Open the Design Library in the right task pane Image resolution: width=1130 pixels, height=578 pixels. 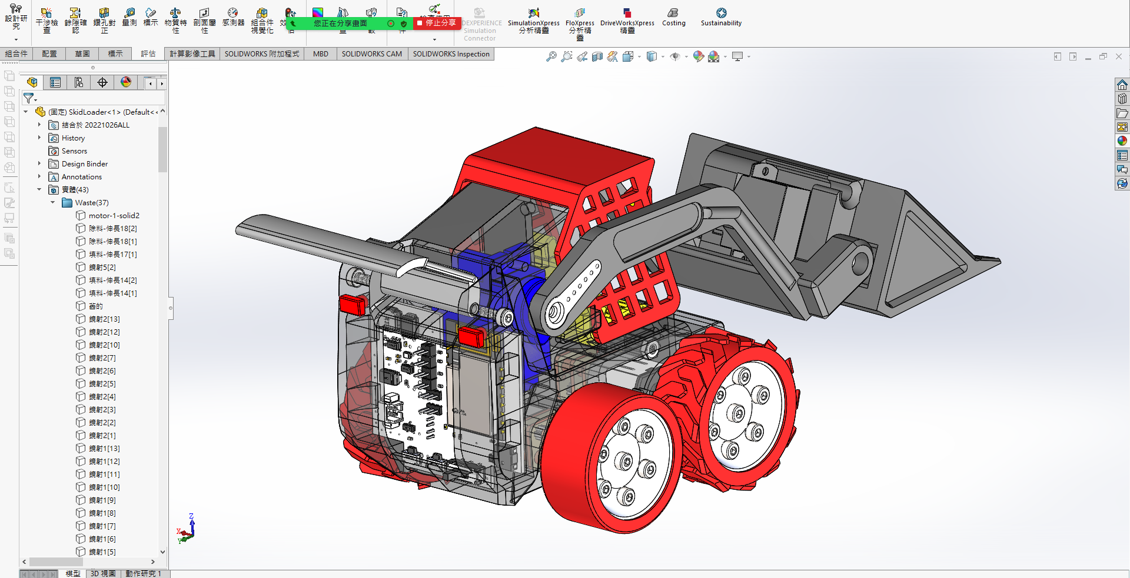[1122, 99]
